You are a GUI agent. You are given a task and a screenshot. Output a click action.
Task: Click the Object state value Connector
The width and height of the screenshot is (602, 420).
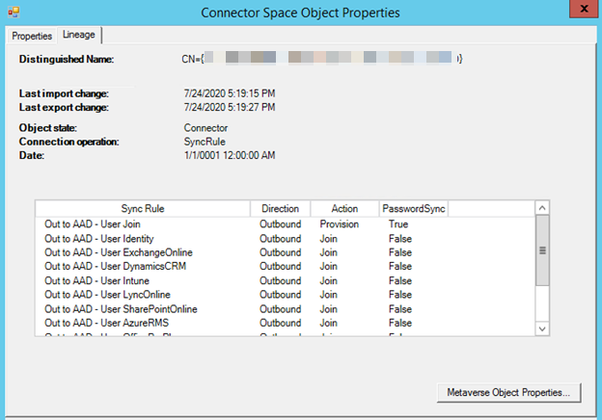click(205, 128)
